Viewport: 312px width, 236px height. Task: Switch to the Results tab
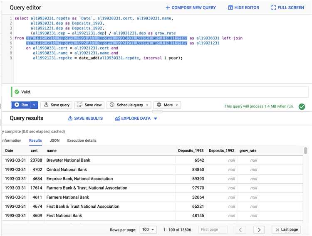coord(35,140)
